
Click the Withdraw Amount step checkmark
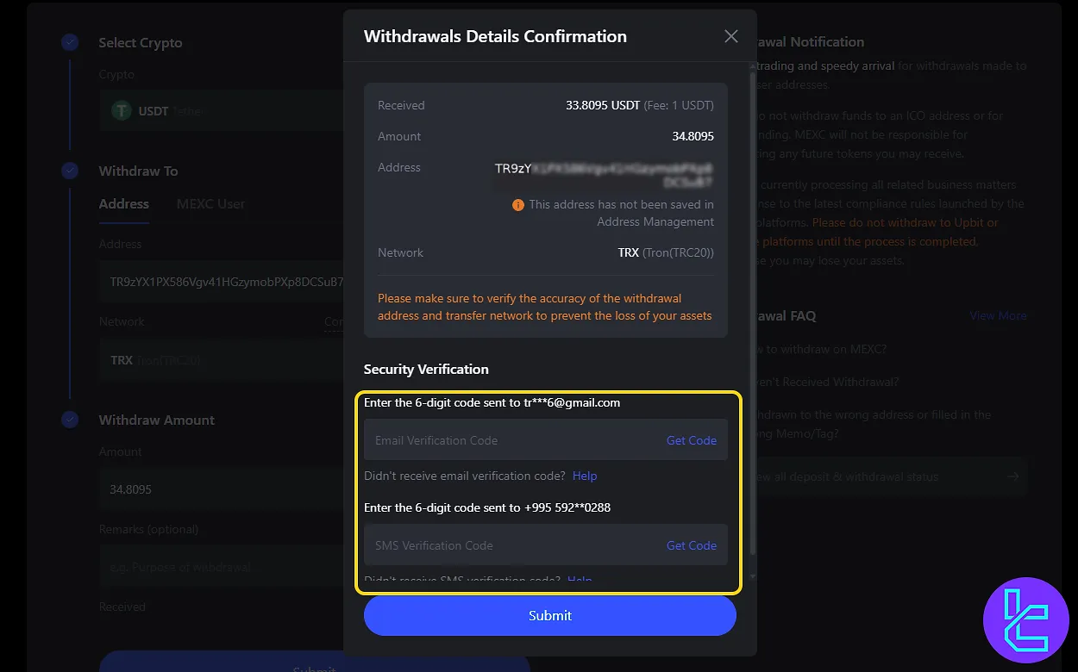coord(70,420)
